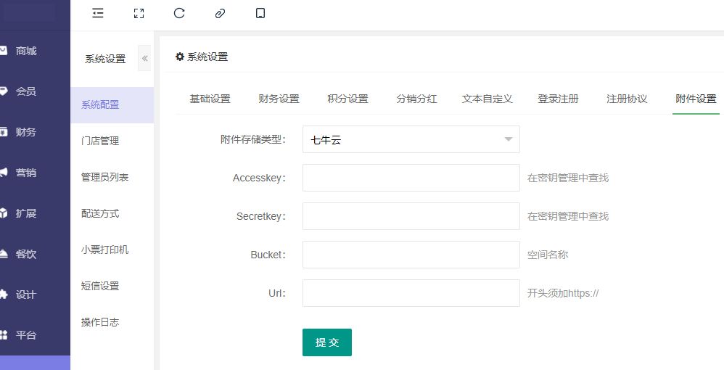Viewport: 724px width, 370px height.
Task: Open 门店管理 in the submenu
Action: point(100,141)
